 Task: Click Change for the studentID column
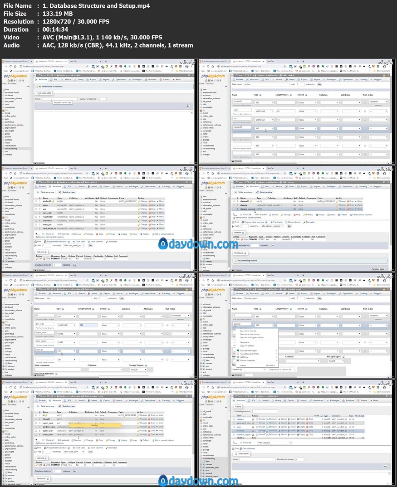(143, 201)
